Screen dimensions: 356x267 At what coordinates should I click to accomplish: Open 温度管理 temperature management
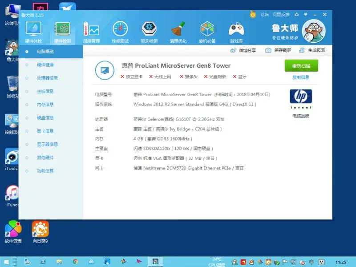click(x=91, y=32)
